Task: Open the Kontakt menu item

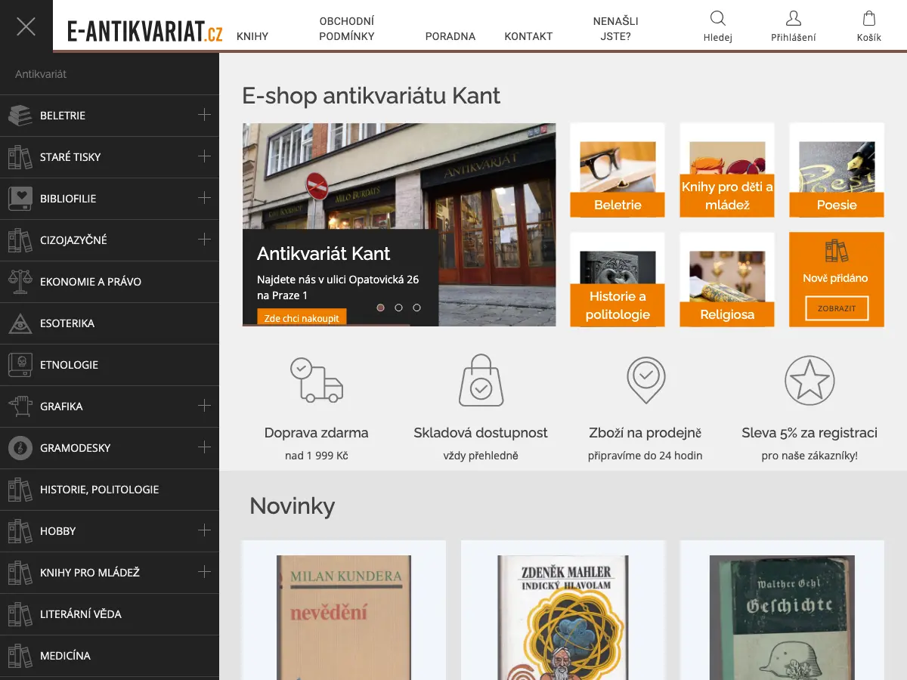Action: pos(528,36)
